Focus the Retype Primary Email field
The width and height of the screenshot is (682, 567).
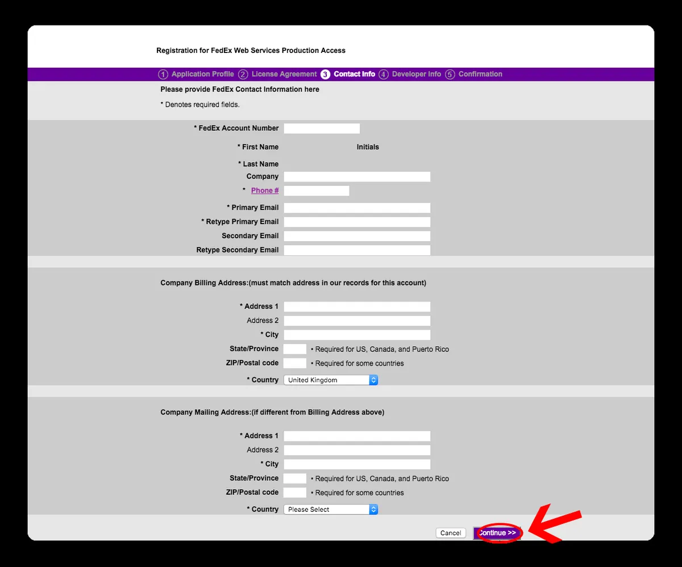click(357, 222)
